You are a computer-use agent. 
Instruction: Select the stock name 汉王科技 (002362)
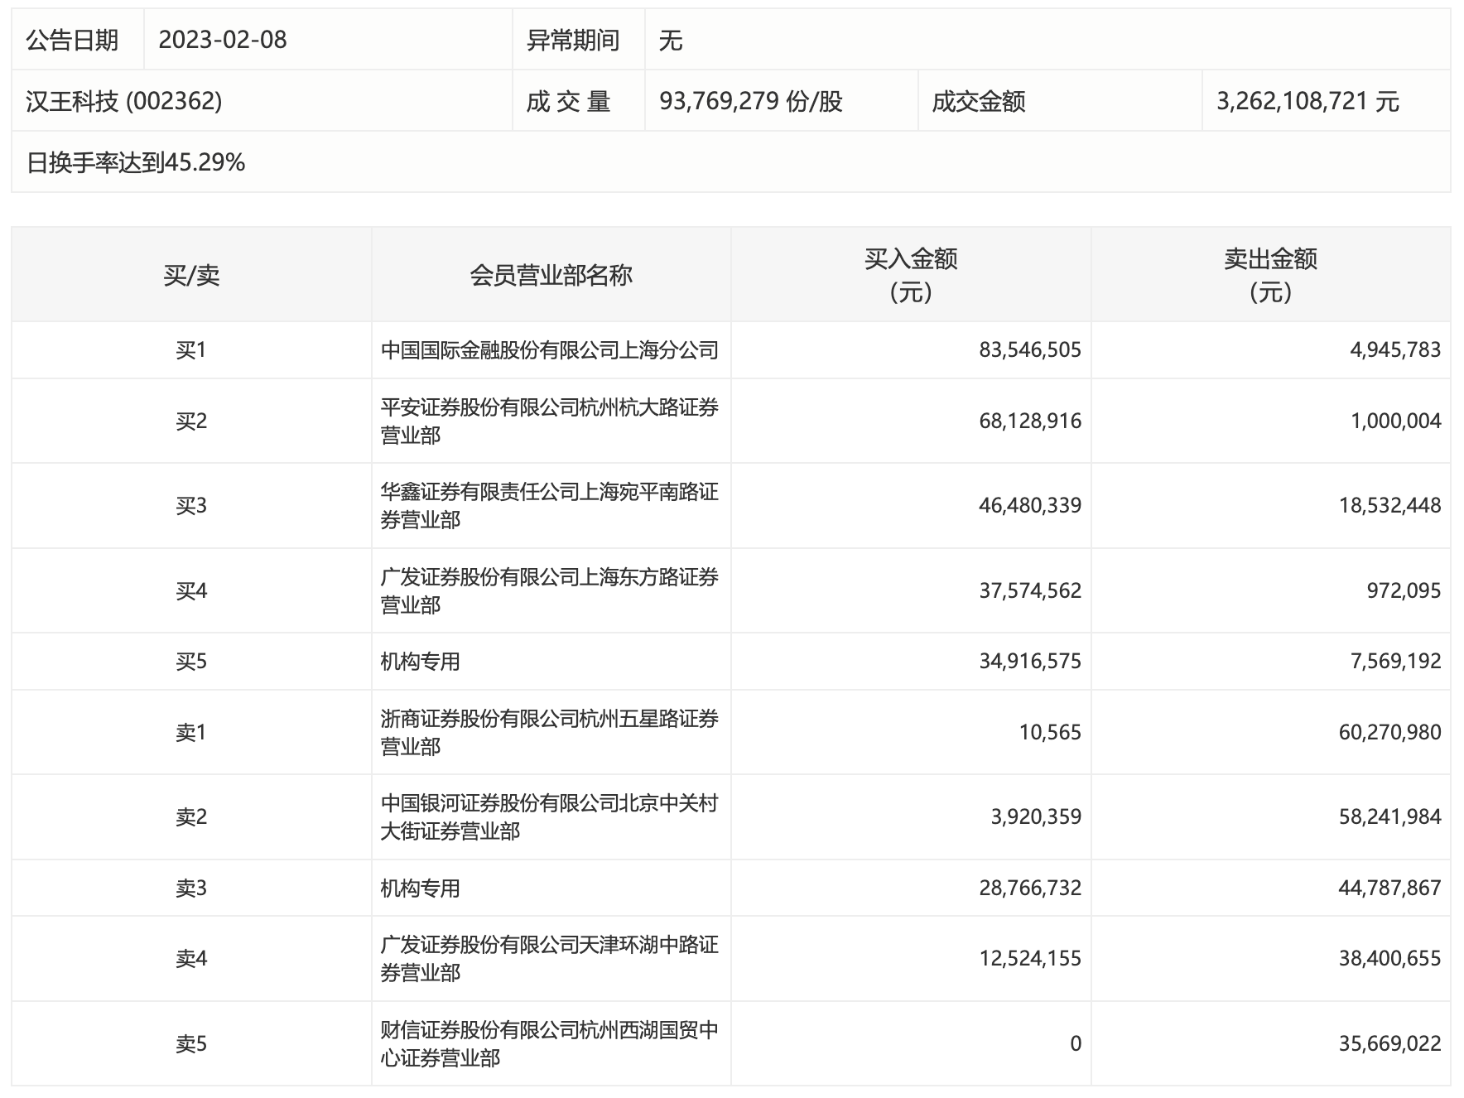click(x=124, y=101)
